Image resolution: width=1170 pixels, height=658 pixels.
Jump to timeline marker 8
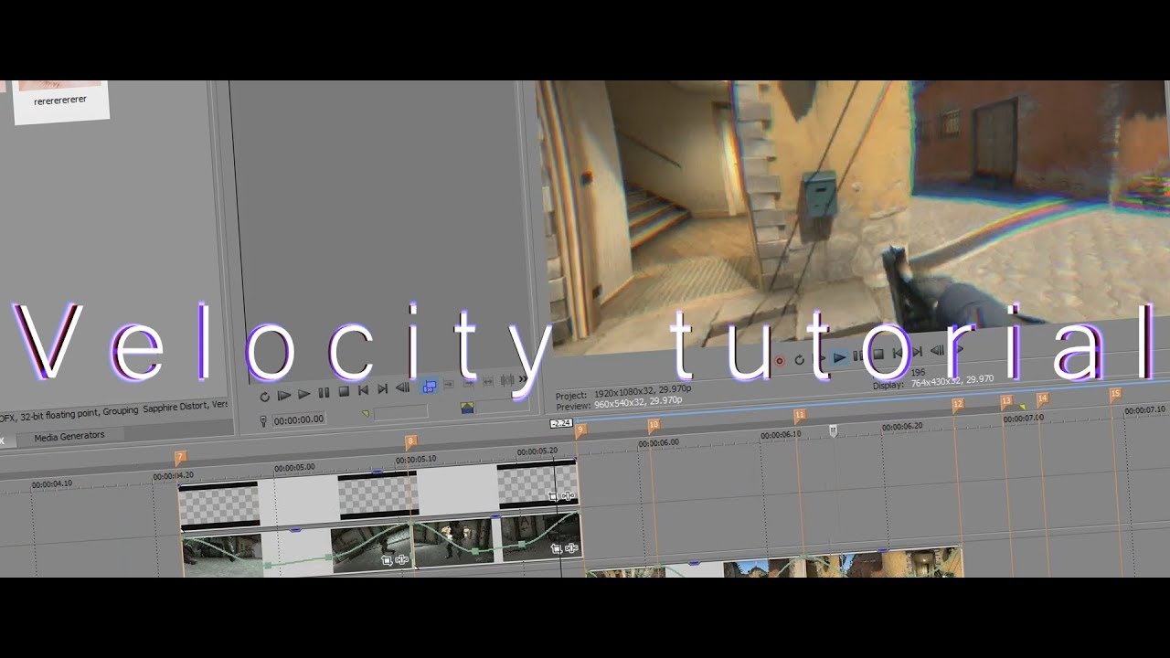point(410,441)
